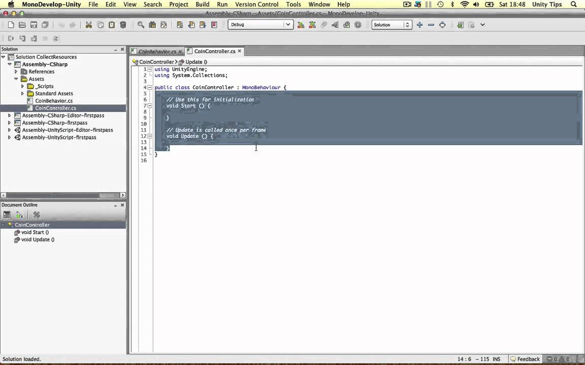Image resolution: width=585 pixels, height=365 pixels.
Task: Click the Feedback button in status bar
Action: (x=525, y=359)
